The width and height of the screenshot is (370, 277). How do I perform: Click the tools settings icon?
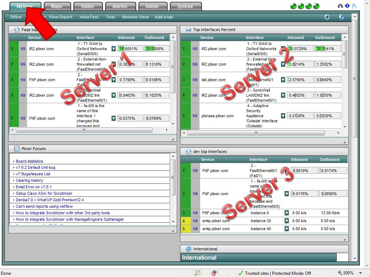354,6
